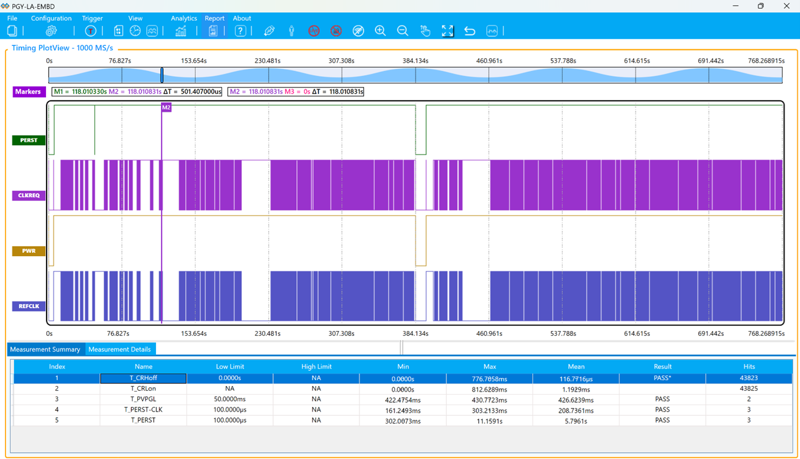Click the M2 marker flag on waveform
800x459 pixels.
pos(166,107)
